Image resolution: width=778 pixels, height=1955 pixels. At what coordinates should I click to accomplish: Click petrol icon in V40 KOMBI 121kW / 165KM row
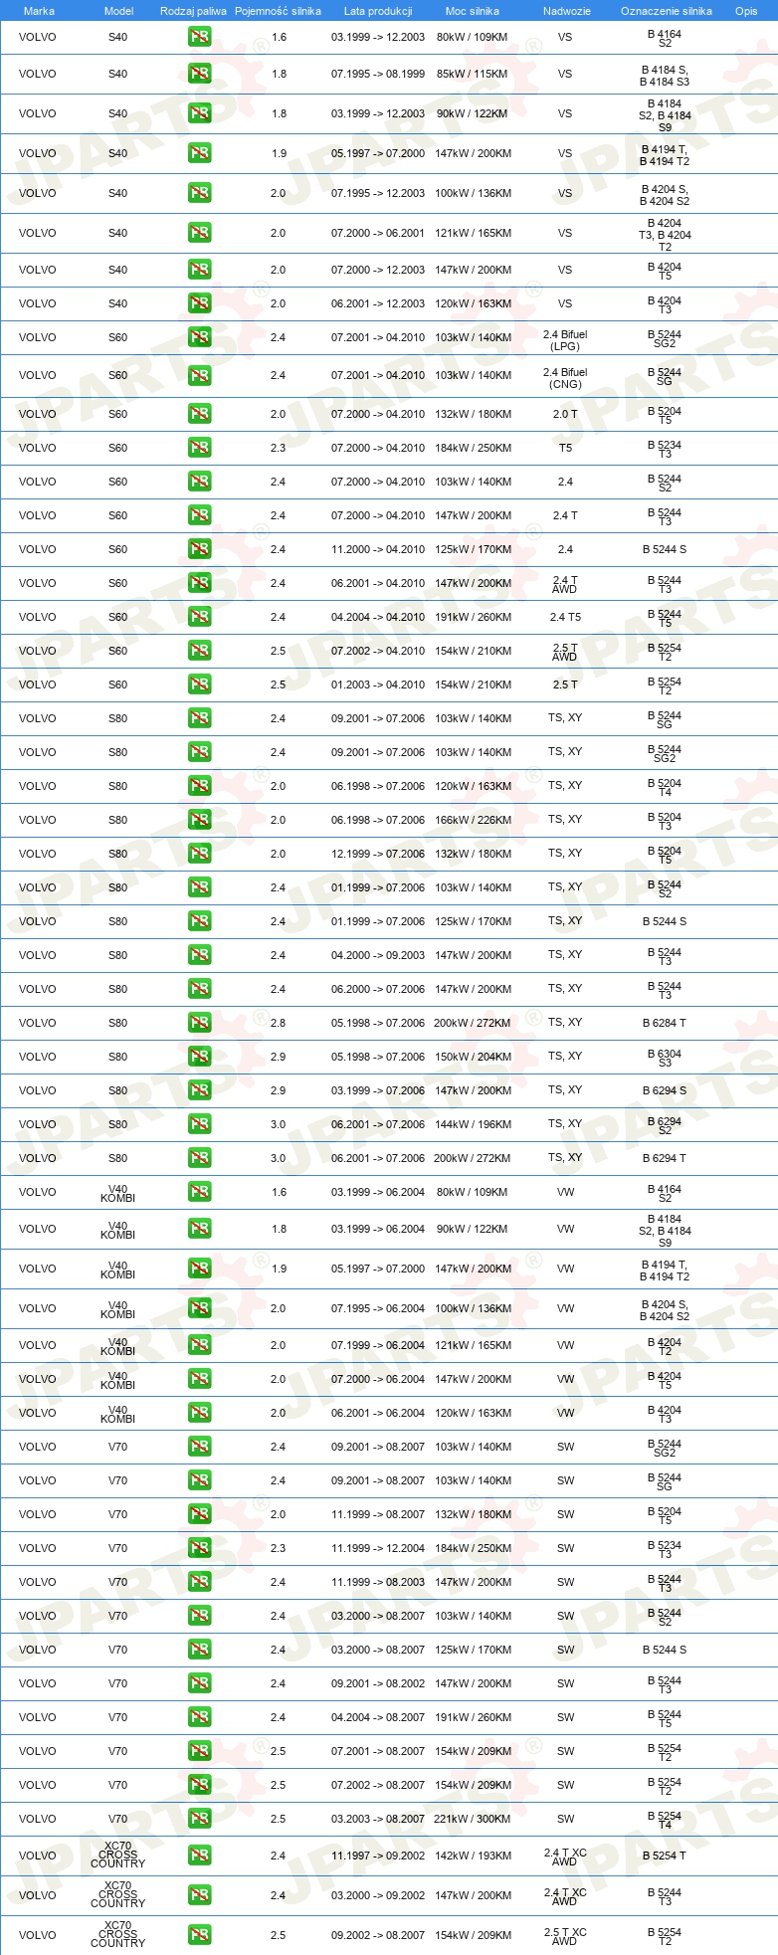[199, 1345]
